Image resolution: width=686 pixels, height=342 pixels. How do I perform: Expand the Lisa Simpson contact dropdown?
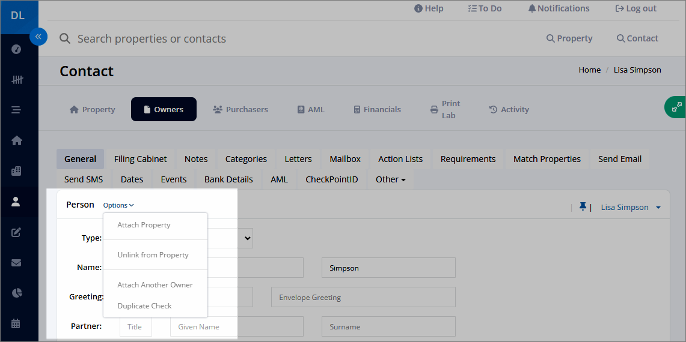631,207
